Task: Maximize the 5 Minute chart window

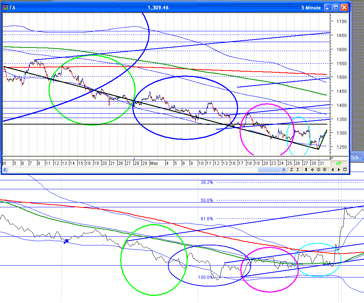Action: coord(336,8)
